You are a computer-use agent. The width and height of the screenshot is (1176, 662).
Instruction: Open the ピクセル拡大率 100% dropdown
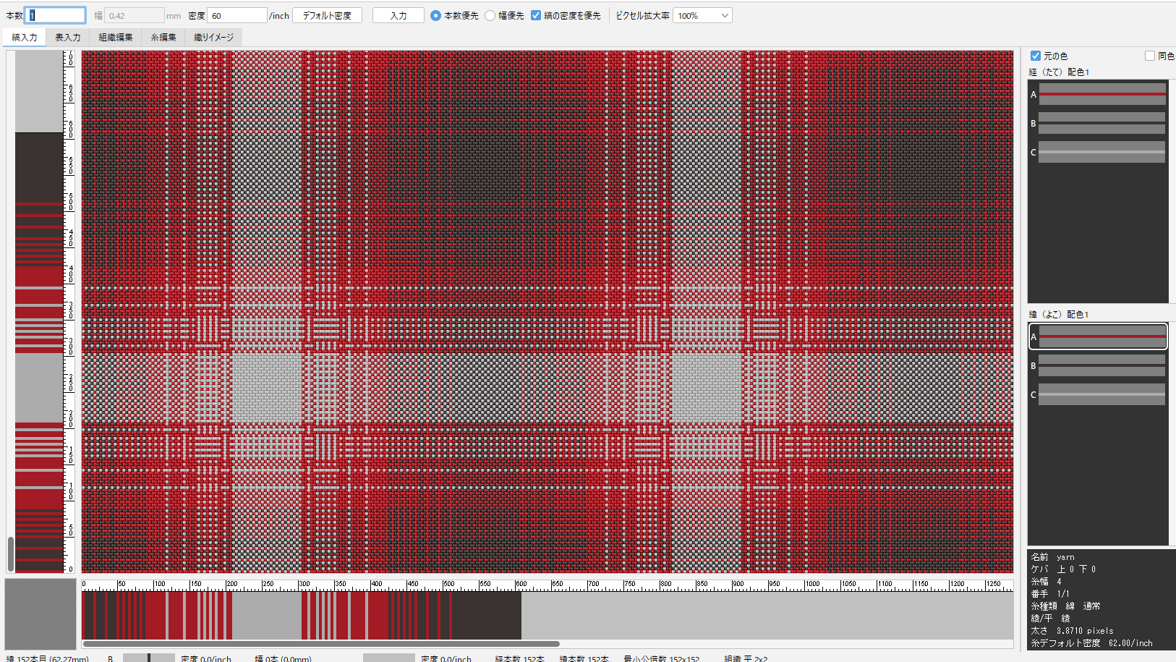tap(702, 15)
